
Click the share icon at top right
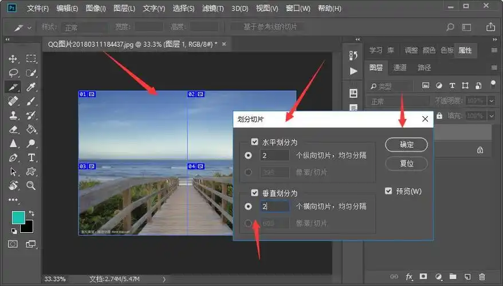[490, 27]
